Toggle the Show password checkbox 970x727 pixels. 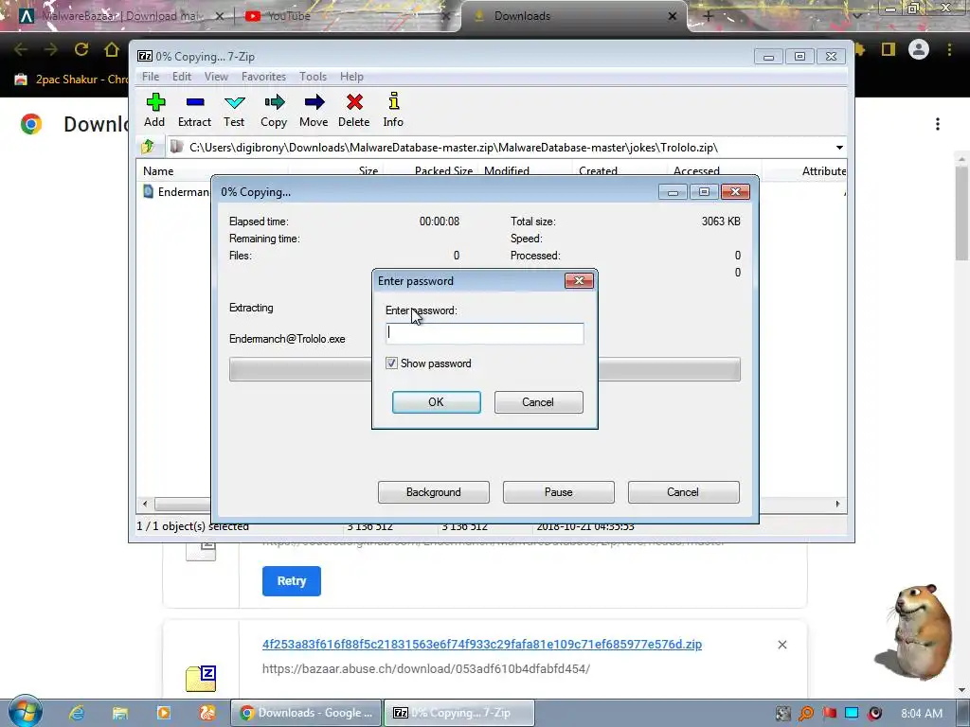391,363
